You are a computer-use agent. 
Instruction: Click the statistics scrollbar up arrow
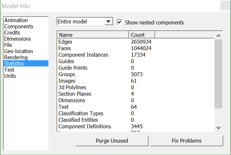coord(218,35)
